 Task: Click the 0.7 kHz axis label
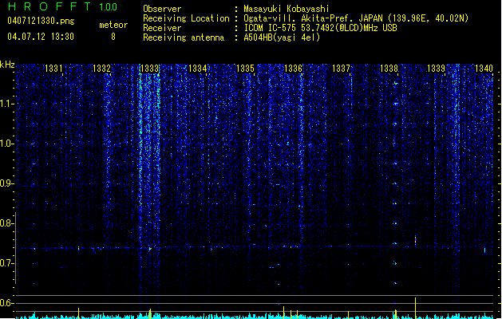[6, 263]
